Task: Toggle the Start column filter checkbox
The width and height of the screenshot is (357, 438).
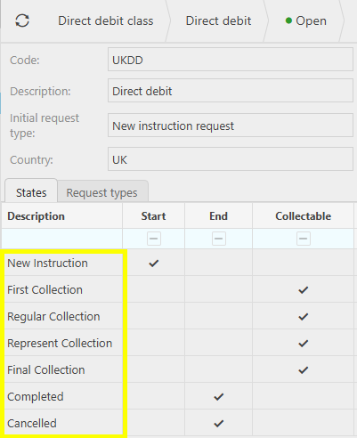Action: pyautogui.click(x=154, y=239)
